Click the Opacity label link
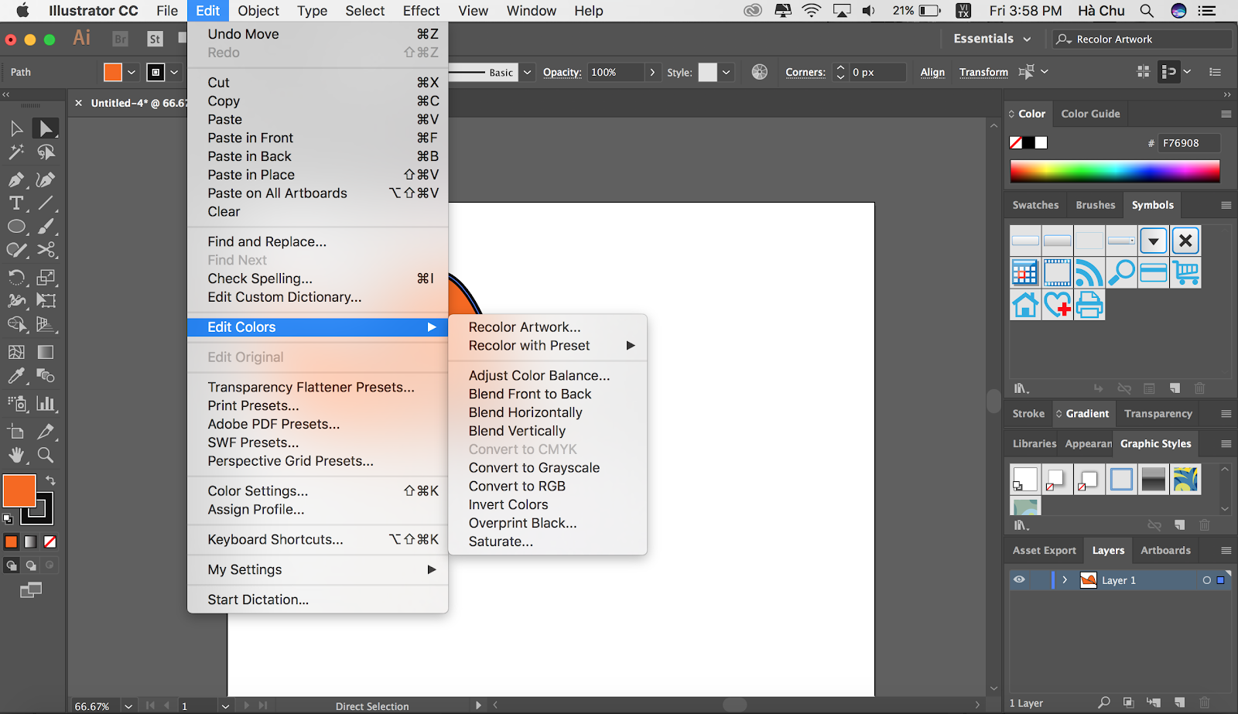Viewport: 1238px width, 714px height. pyautogui.click(x=562, y=72)
